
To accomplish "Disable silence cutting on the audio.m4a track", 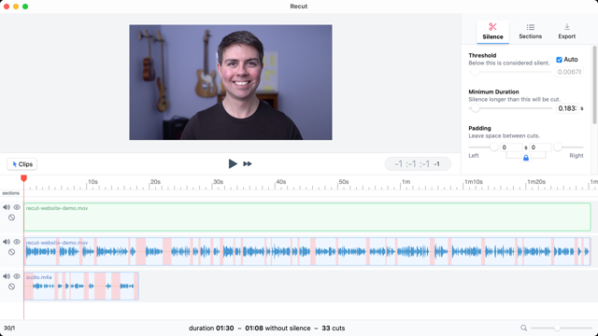I will coord(12,287).
